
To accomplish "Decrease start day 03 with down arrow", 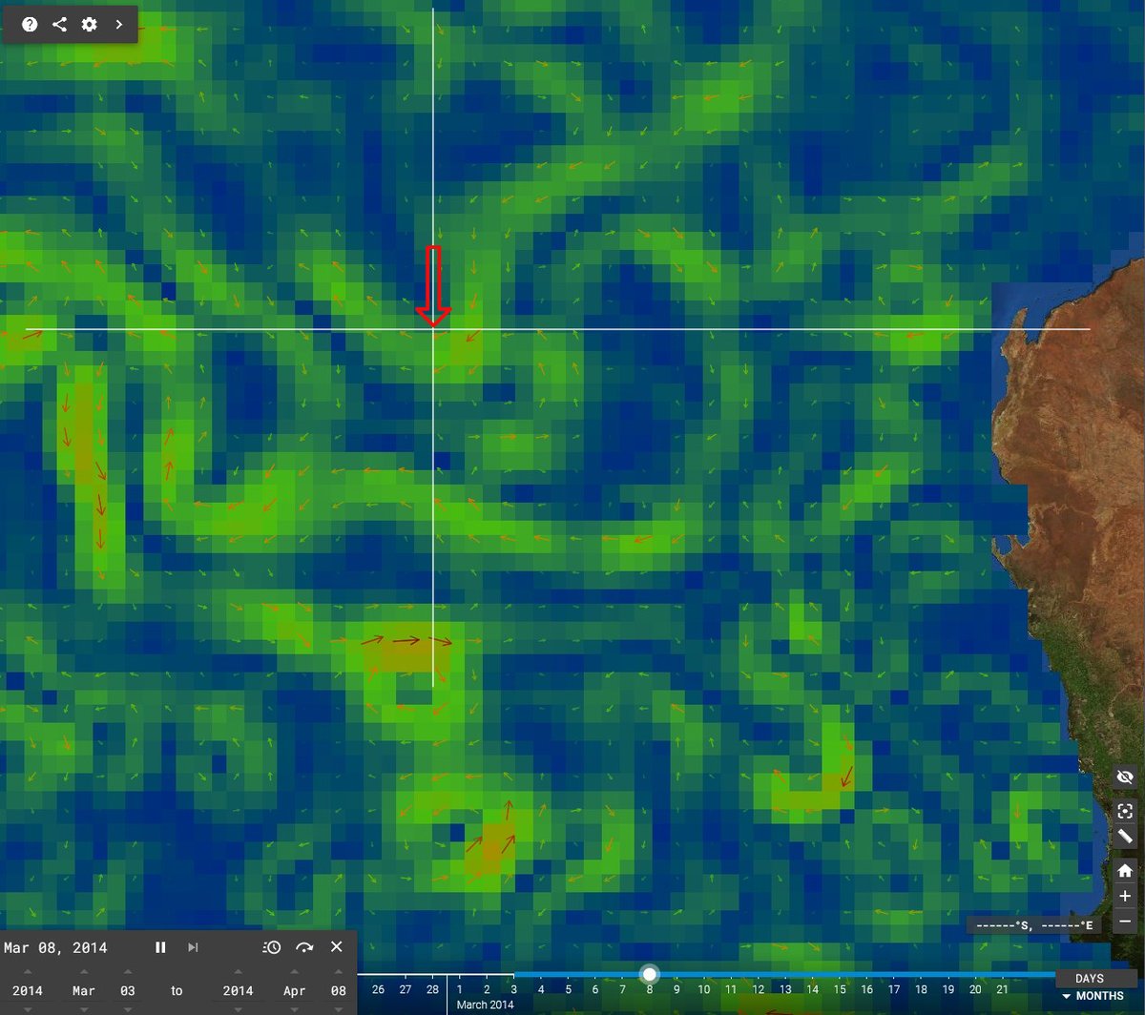I will click(128, 1008).
